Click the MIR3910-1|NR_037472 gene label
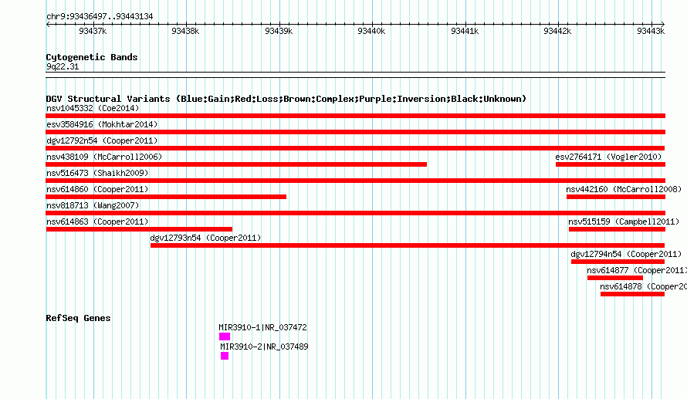Viewport: 687px width, 399px height. point(263,327)
